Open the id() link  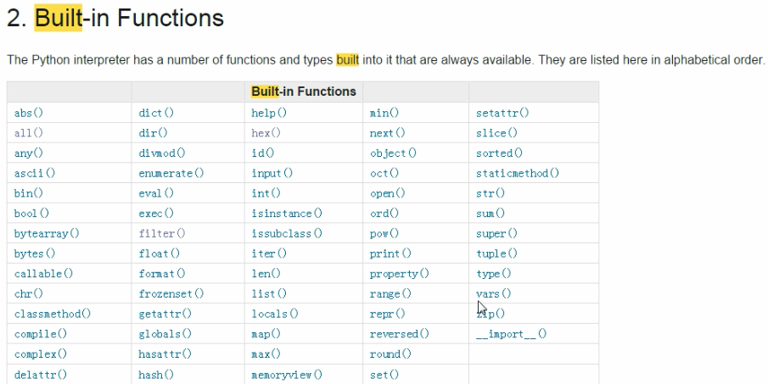click(263, 153)
